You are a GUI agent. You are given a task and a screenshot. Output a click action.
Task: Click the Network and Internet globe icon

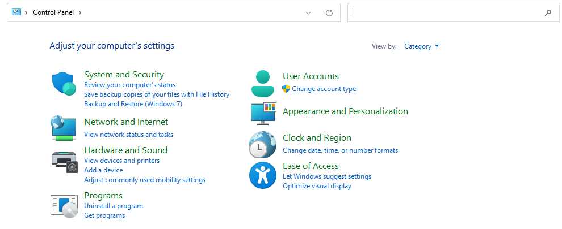[64, 128]
